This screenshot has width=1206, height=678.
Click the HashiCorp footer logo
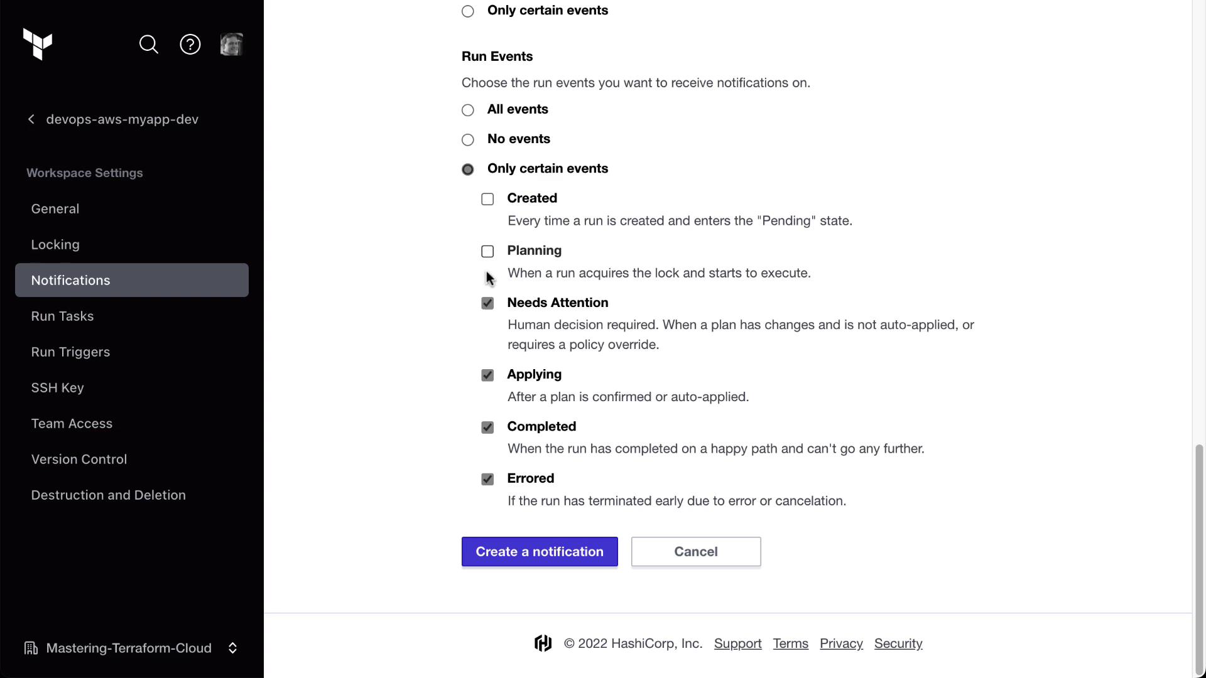click(543, 643)
